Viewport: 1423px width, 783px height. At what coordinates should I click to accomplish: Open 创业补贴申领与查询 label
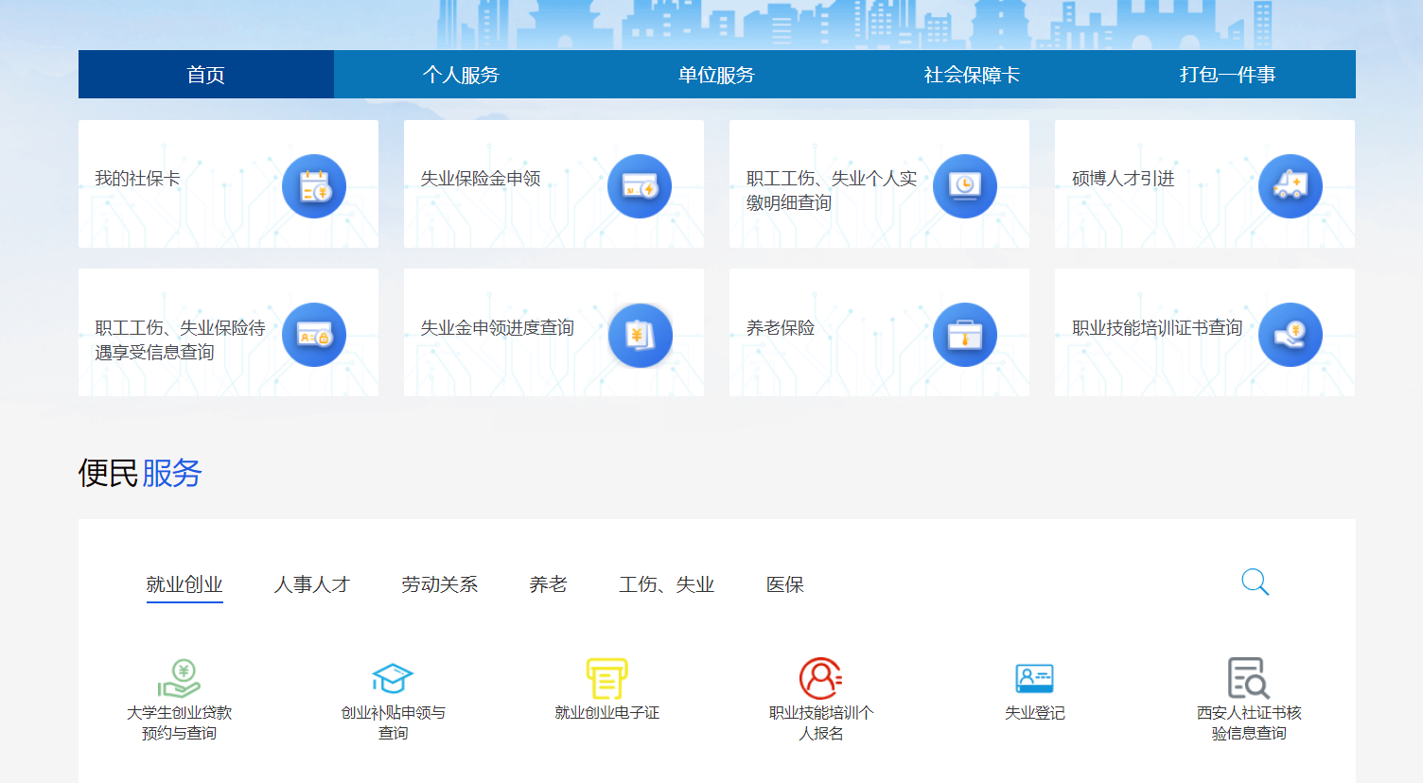[x=393, y=723]
